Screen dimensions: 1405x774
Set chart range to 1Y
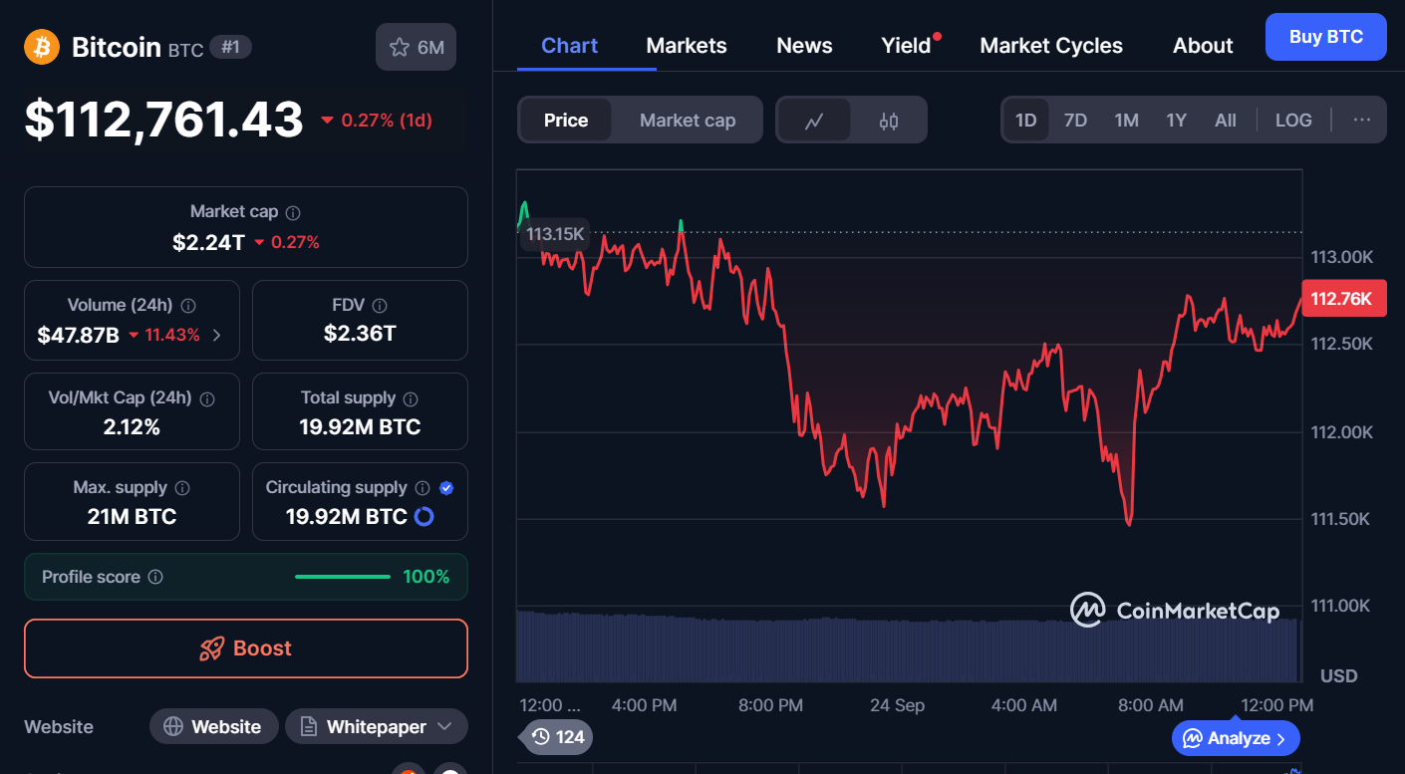[1177, 121]
